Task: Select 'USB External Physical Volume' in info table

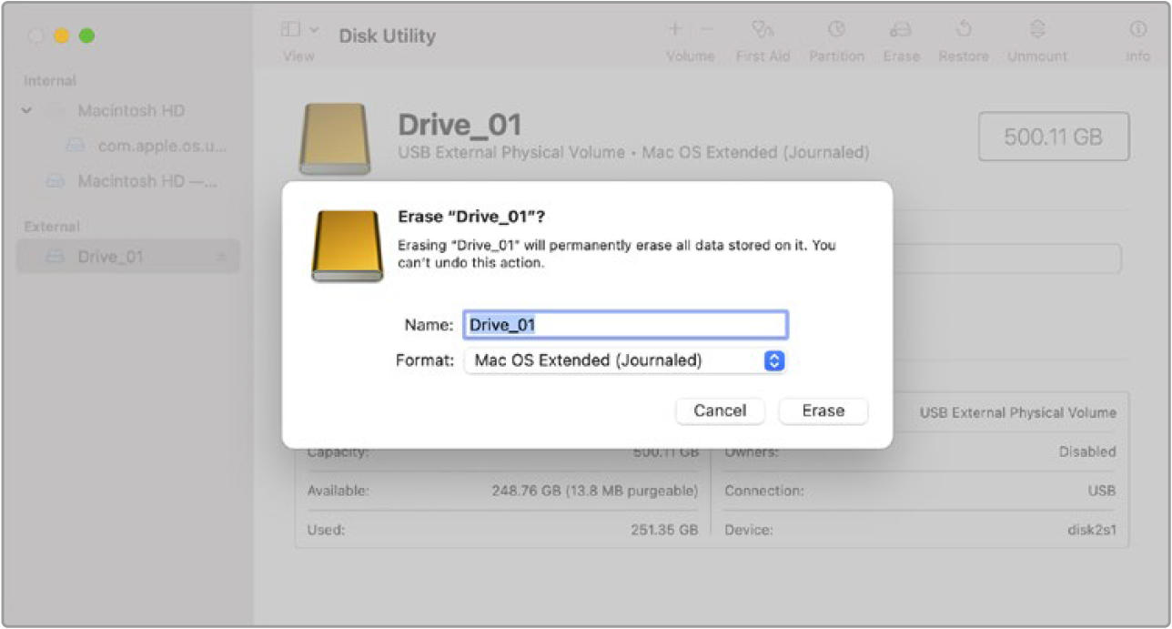Action: [1017, 412]
